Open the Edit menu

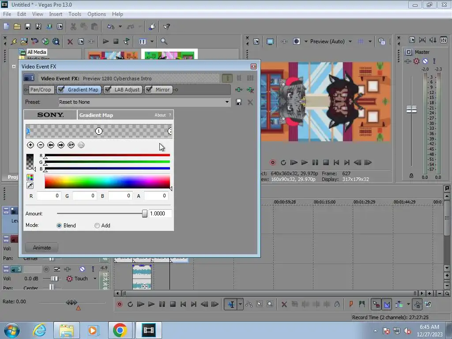[22, 14]
